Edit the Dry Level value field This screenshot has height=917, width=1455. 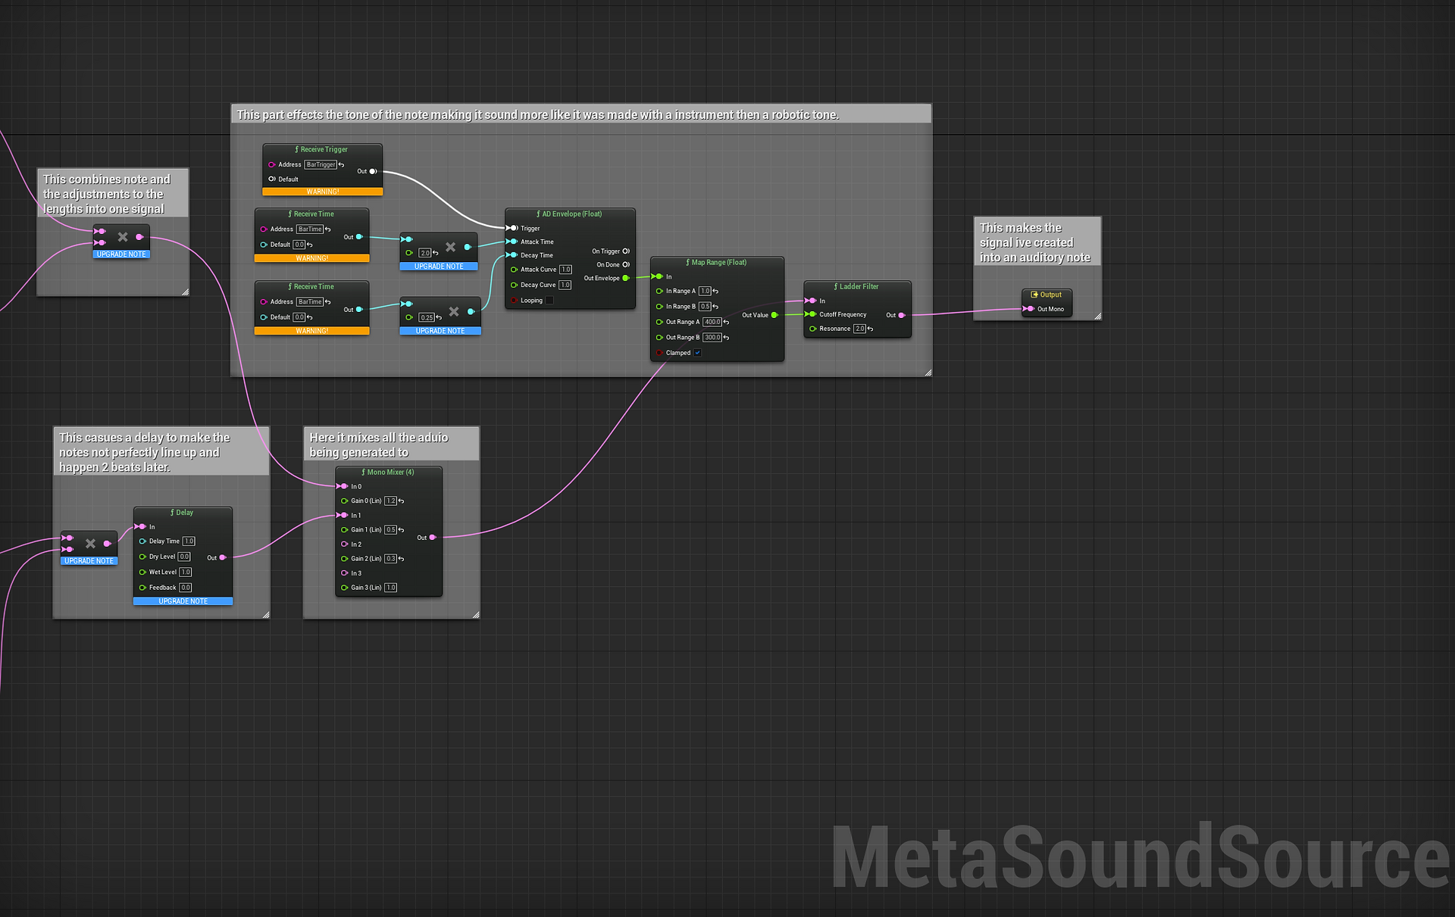(184, 557)
